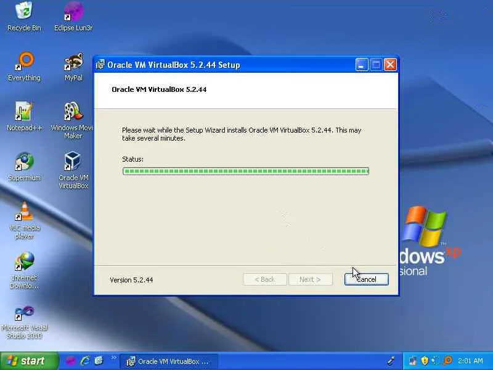The image size is (493, 370).
Task: Click the first system tray installer icon
Action: point(413,361)
